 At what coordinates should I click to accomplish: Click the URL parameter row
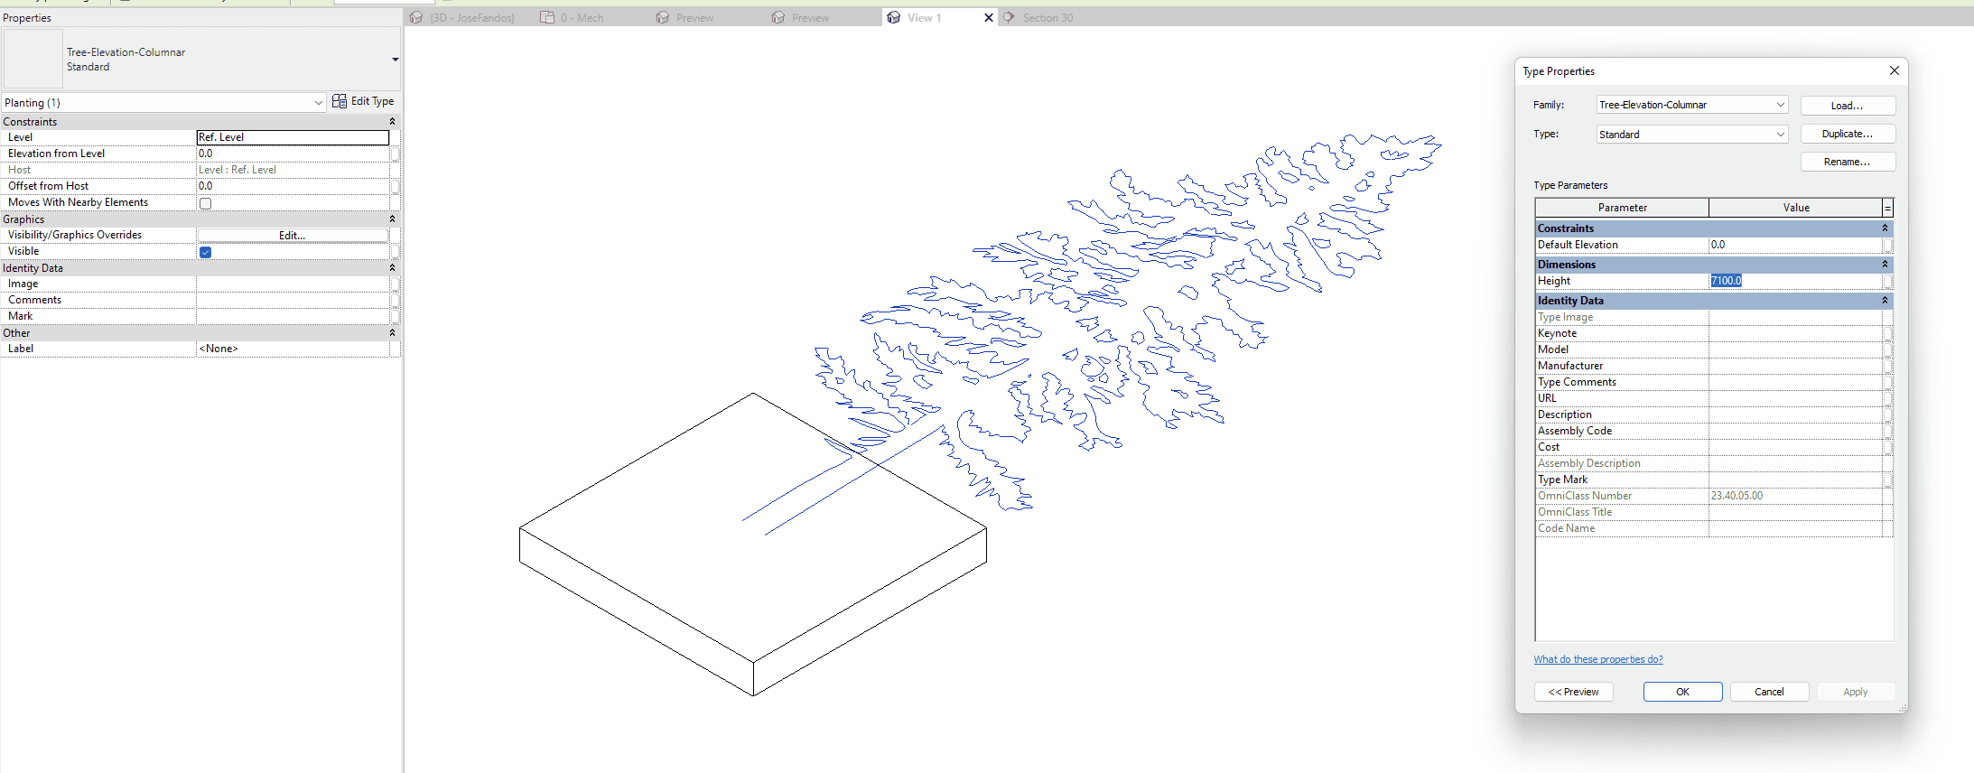coord(1714,398)
